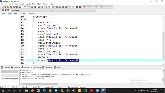Click the Unindent toolbar icon
Viewport: 165px width, 93px height.
[x=49, y=7]
